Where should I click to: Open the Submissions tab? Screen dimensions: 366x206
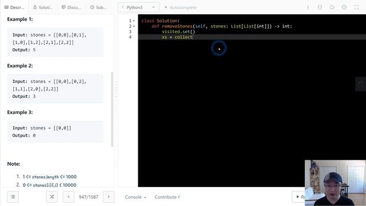click(x=98, y=7)
